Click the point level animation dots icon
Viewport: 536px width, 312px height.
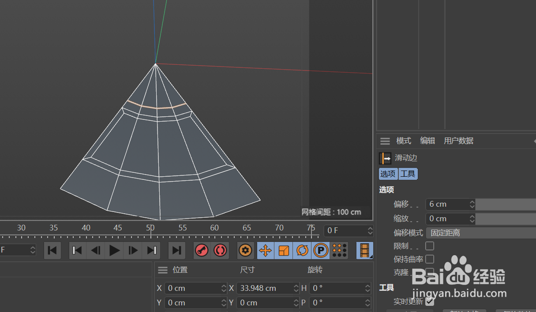(339, 250)
